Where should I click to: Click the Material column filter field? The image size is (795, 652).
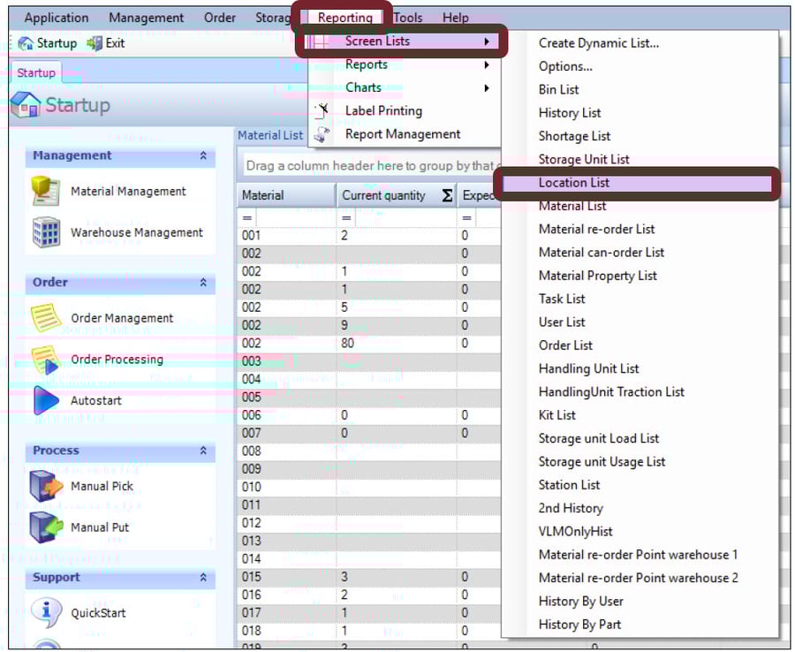coord(283,217)
